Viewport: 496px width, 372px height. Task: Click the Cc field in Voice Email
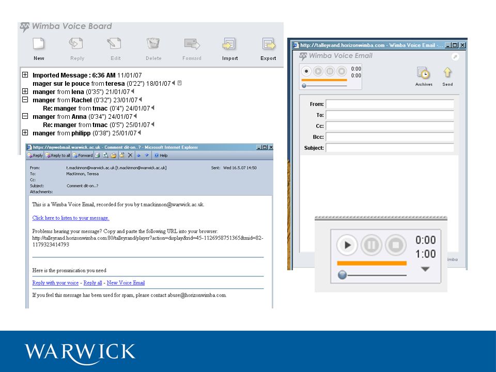click(390, 126)
